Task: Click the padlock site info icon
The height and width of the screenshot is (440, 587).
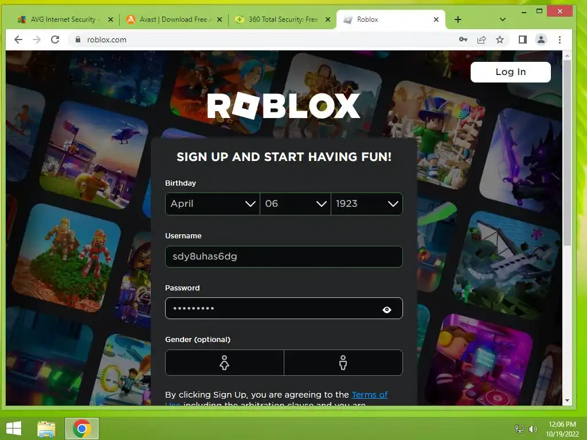Action: click(78, 40)
